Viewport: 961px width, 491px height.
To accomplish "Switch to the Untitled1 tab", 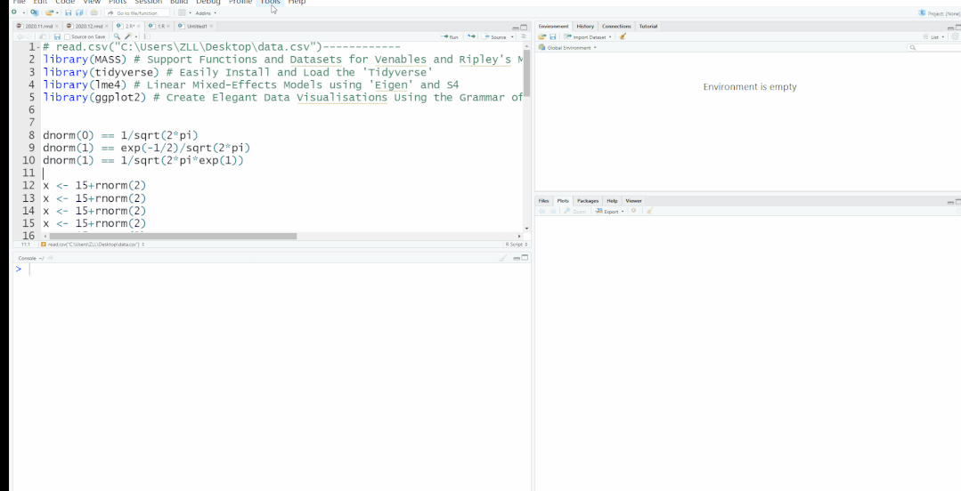I will click(196, 27).
